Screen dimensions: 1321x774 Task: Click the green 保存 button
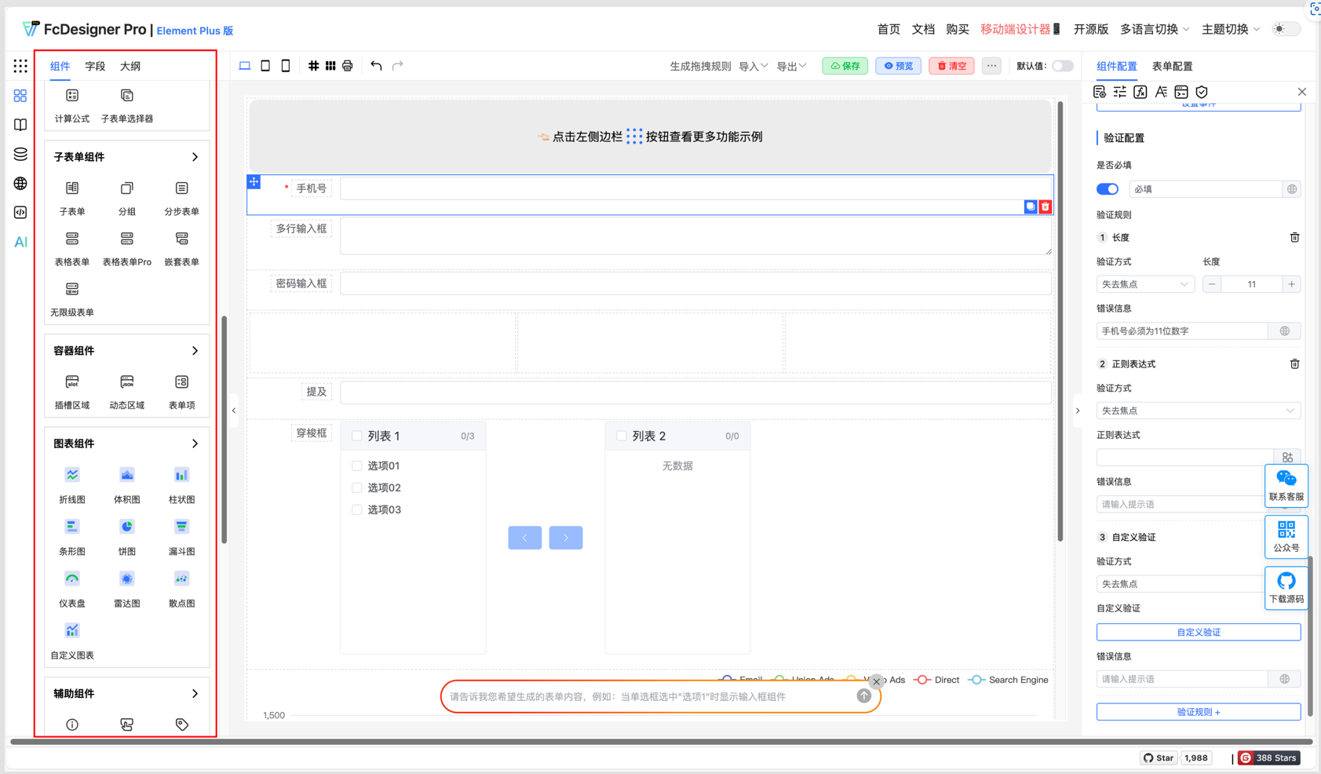click(x=845, y=66)
